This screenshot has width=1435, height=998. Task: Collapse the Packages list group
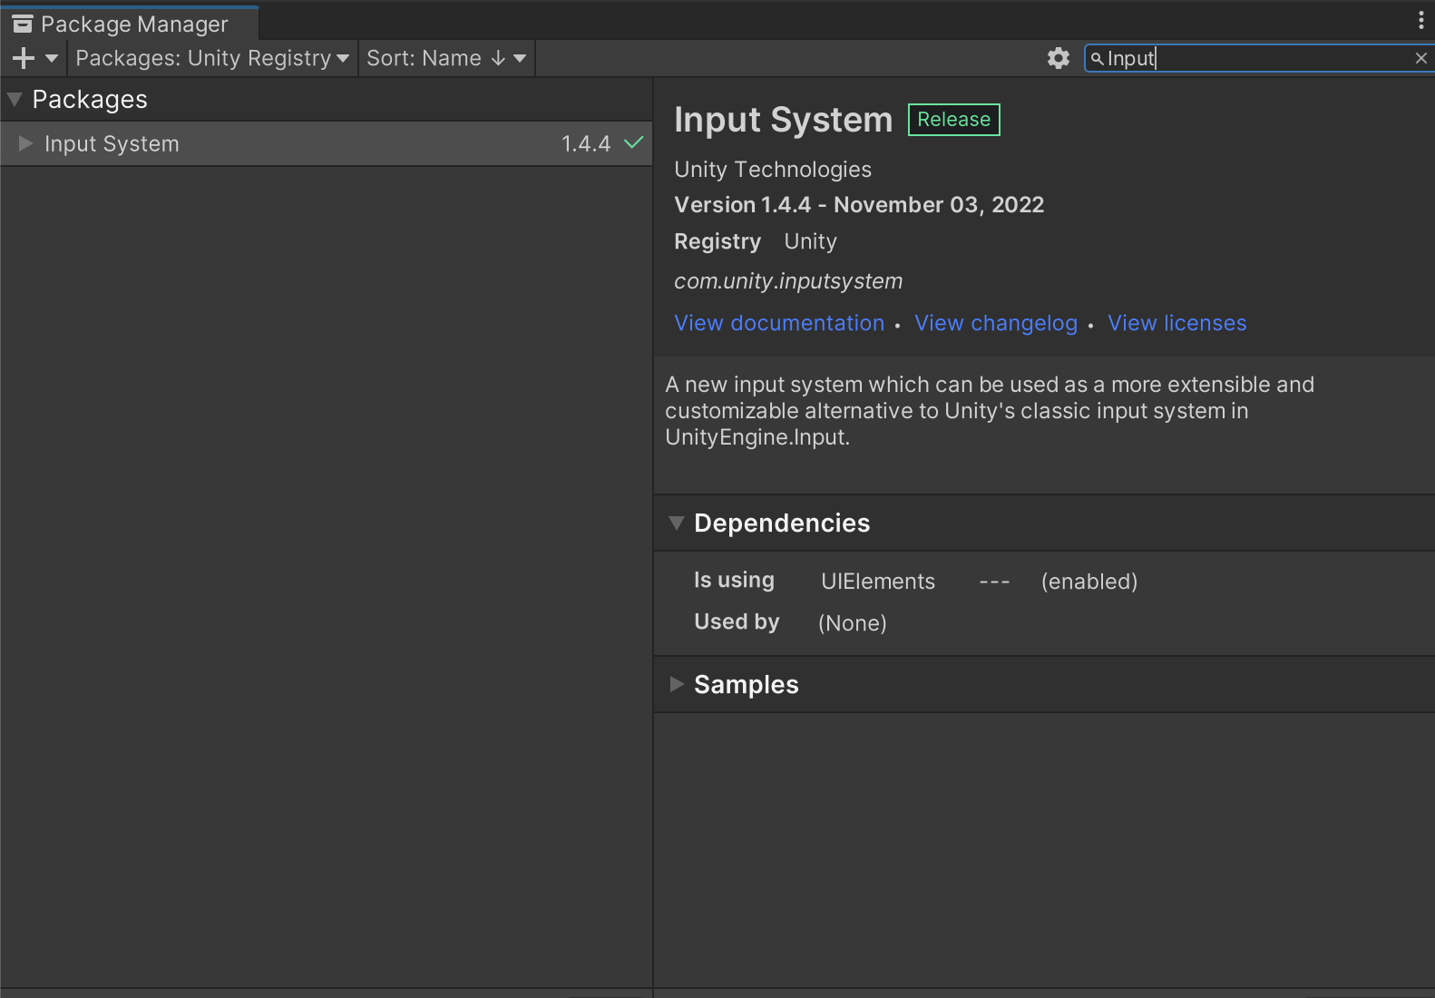(15, 100)
